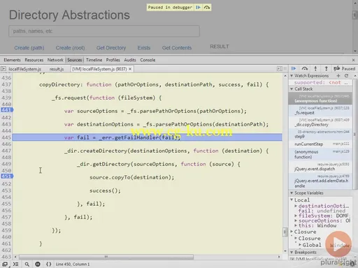Collapse the Local scope

[292, 200]
